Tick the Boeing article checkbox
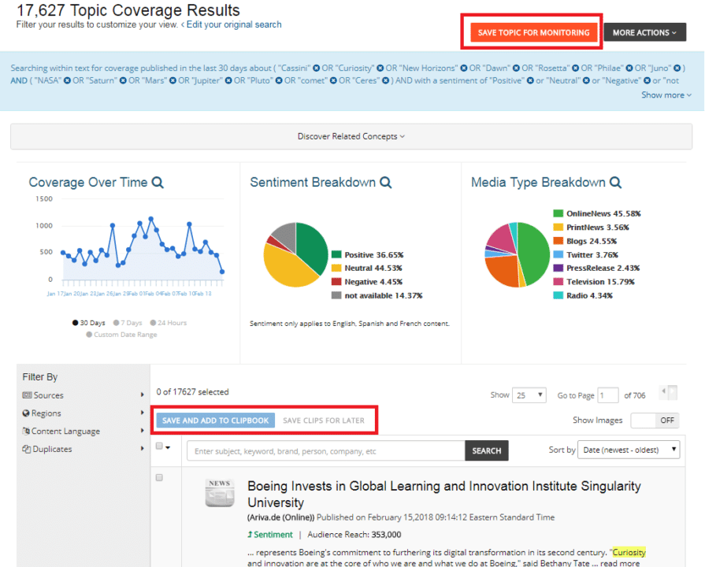 pos(159,477)
